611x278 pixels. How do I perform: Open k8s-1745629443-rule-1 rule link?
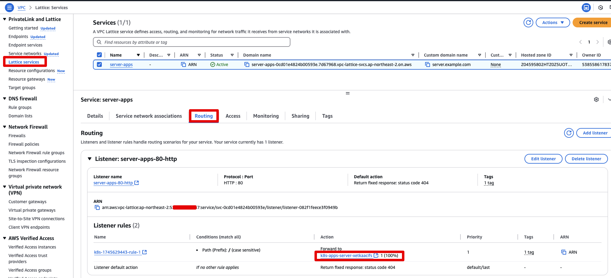point(120,252)
